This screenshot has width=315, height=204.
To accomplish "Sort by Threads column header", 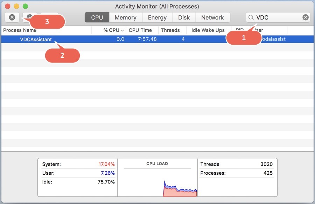I will click(172, 30).
